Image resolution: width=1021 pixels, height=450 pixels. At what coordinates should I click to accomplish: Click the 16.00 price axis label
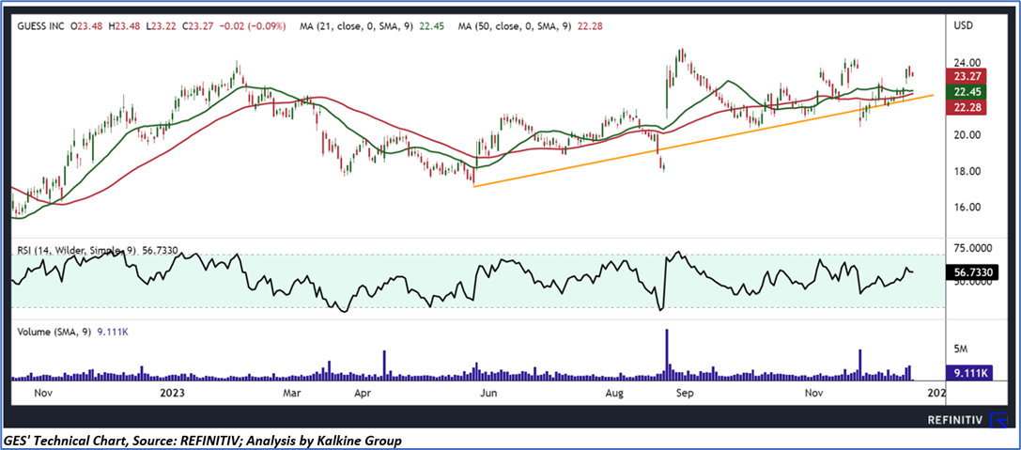(967, 208)
